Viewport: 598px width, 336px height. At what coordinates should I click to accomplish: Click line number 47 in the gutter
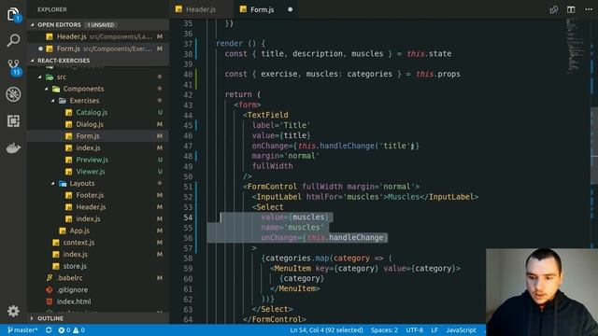(188, 146)
